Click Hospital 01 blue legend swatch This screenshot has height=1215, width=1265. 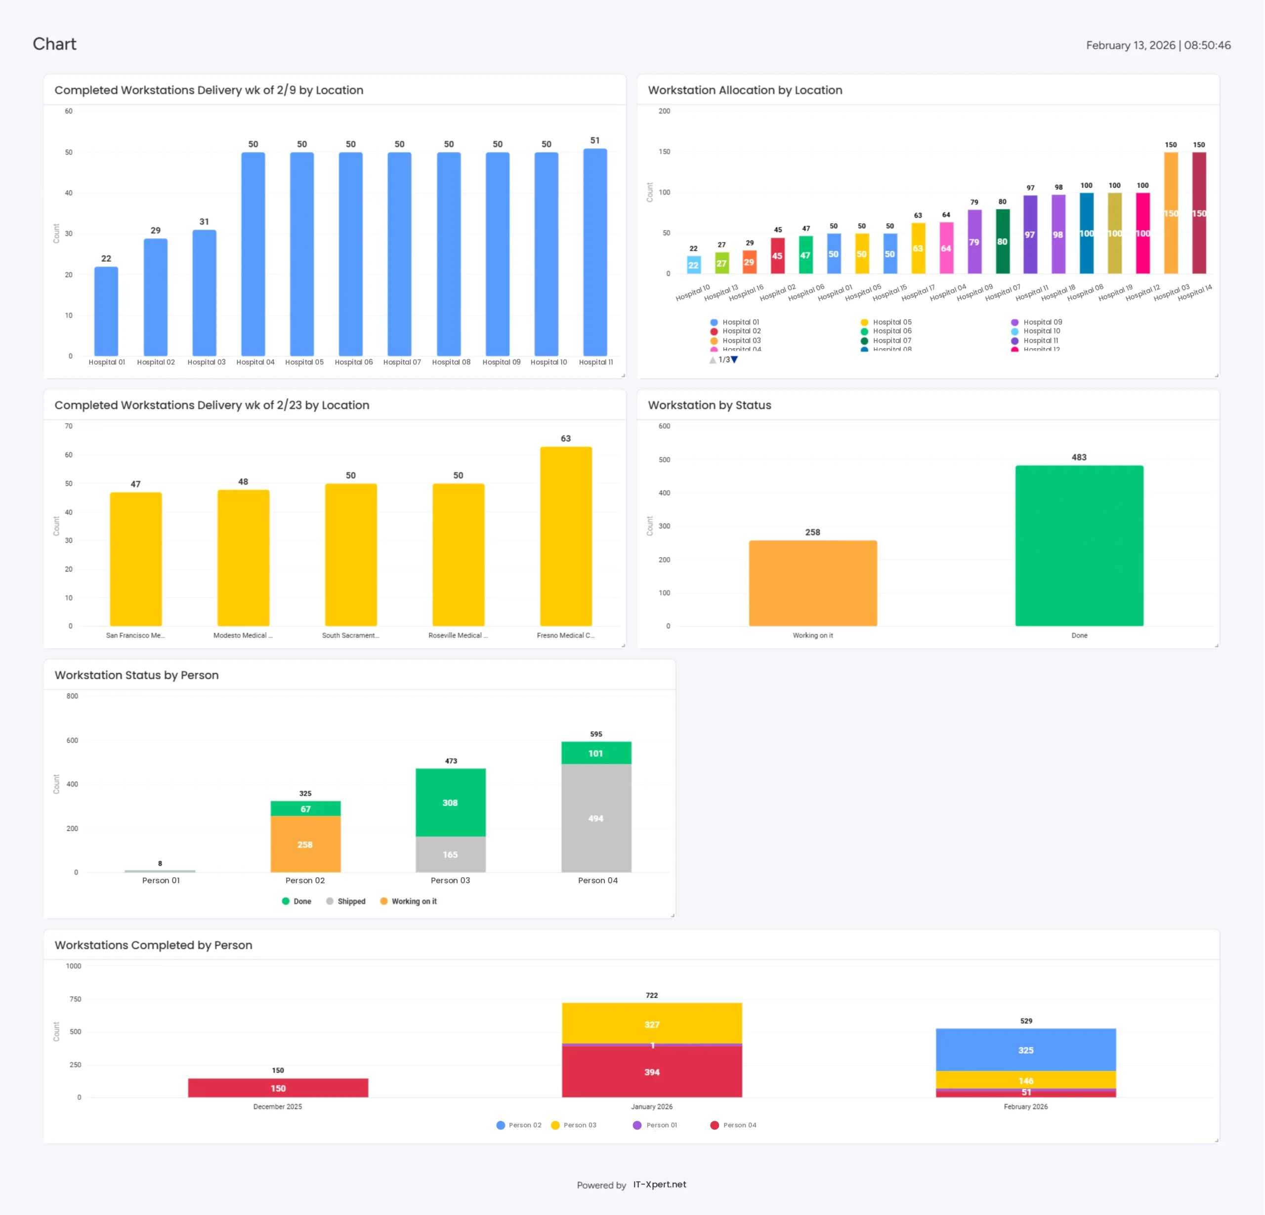click(x=714, y=322)
